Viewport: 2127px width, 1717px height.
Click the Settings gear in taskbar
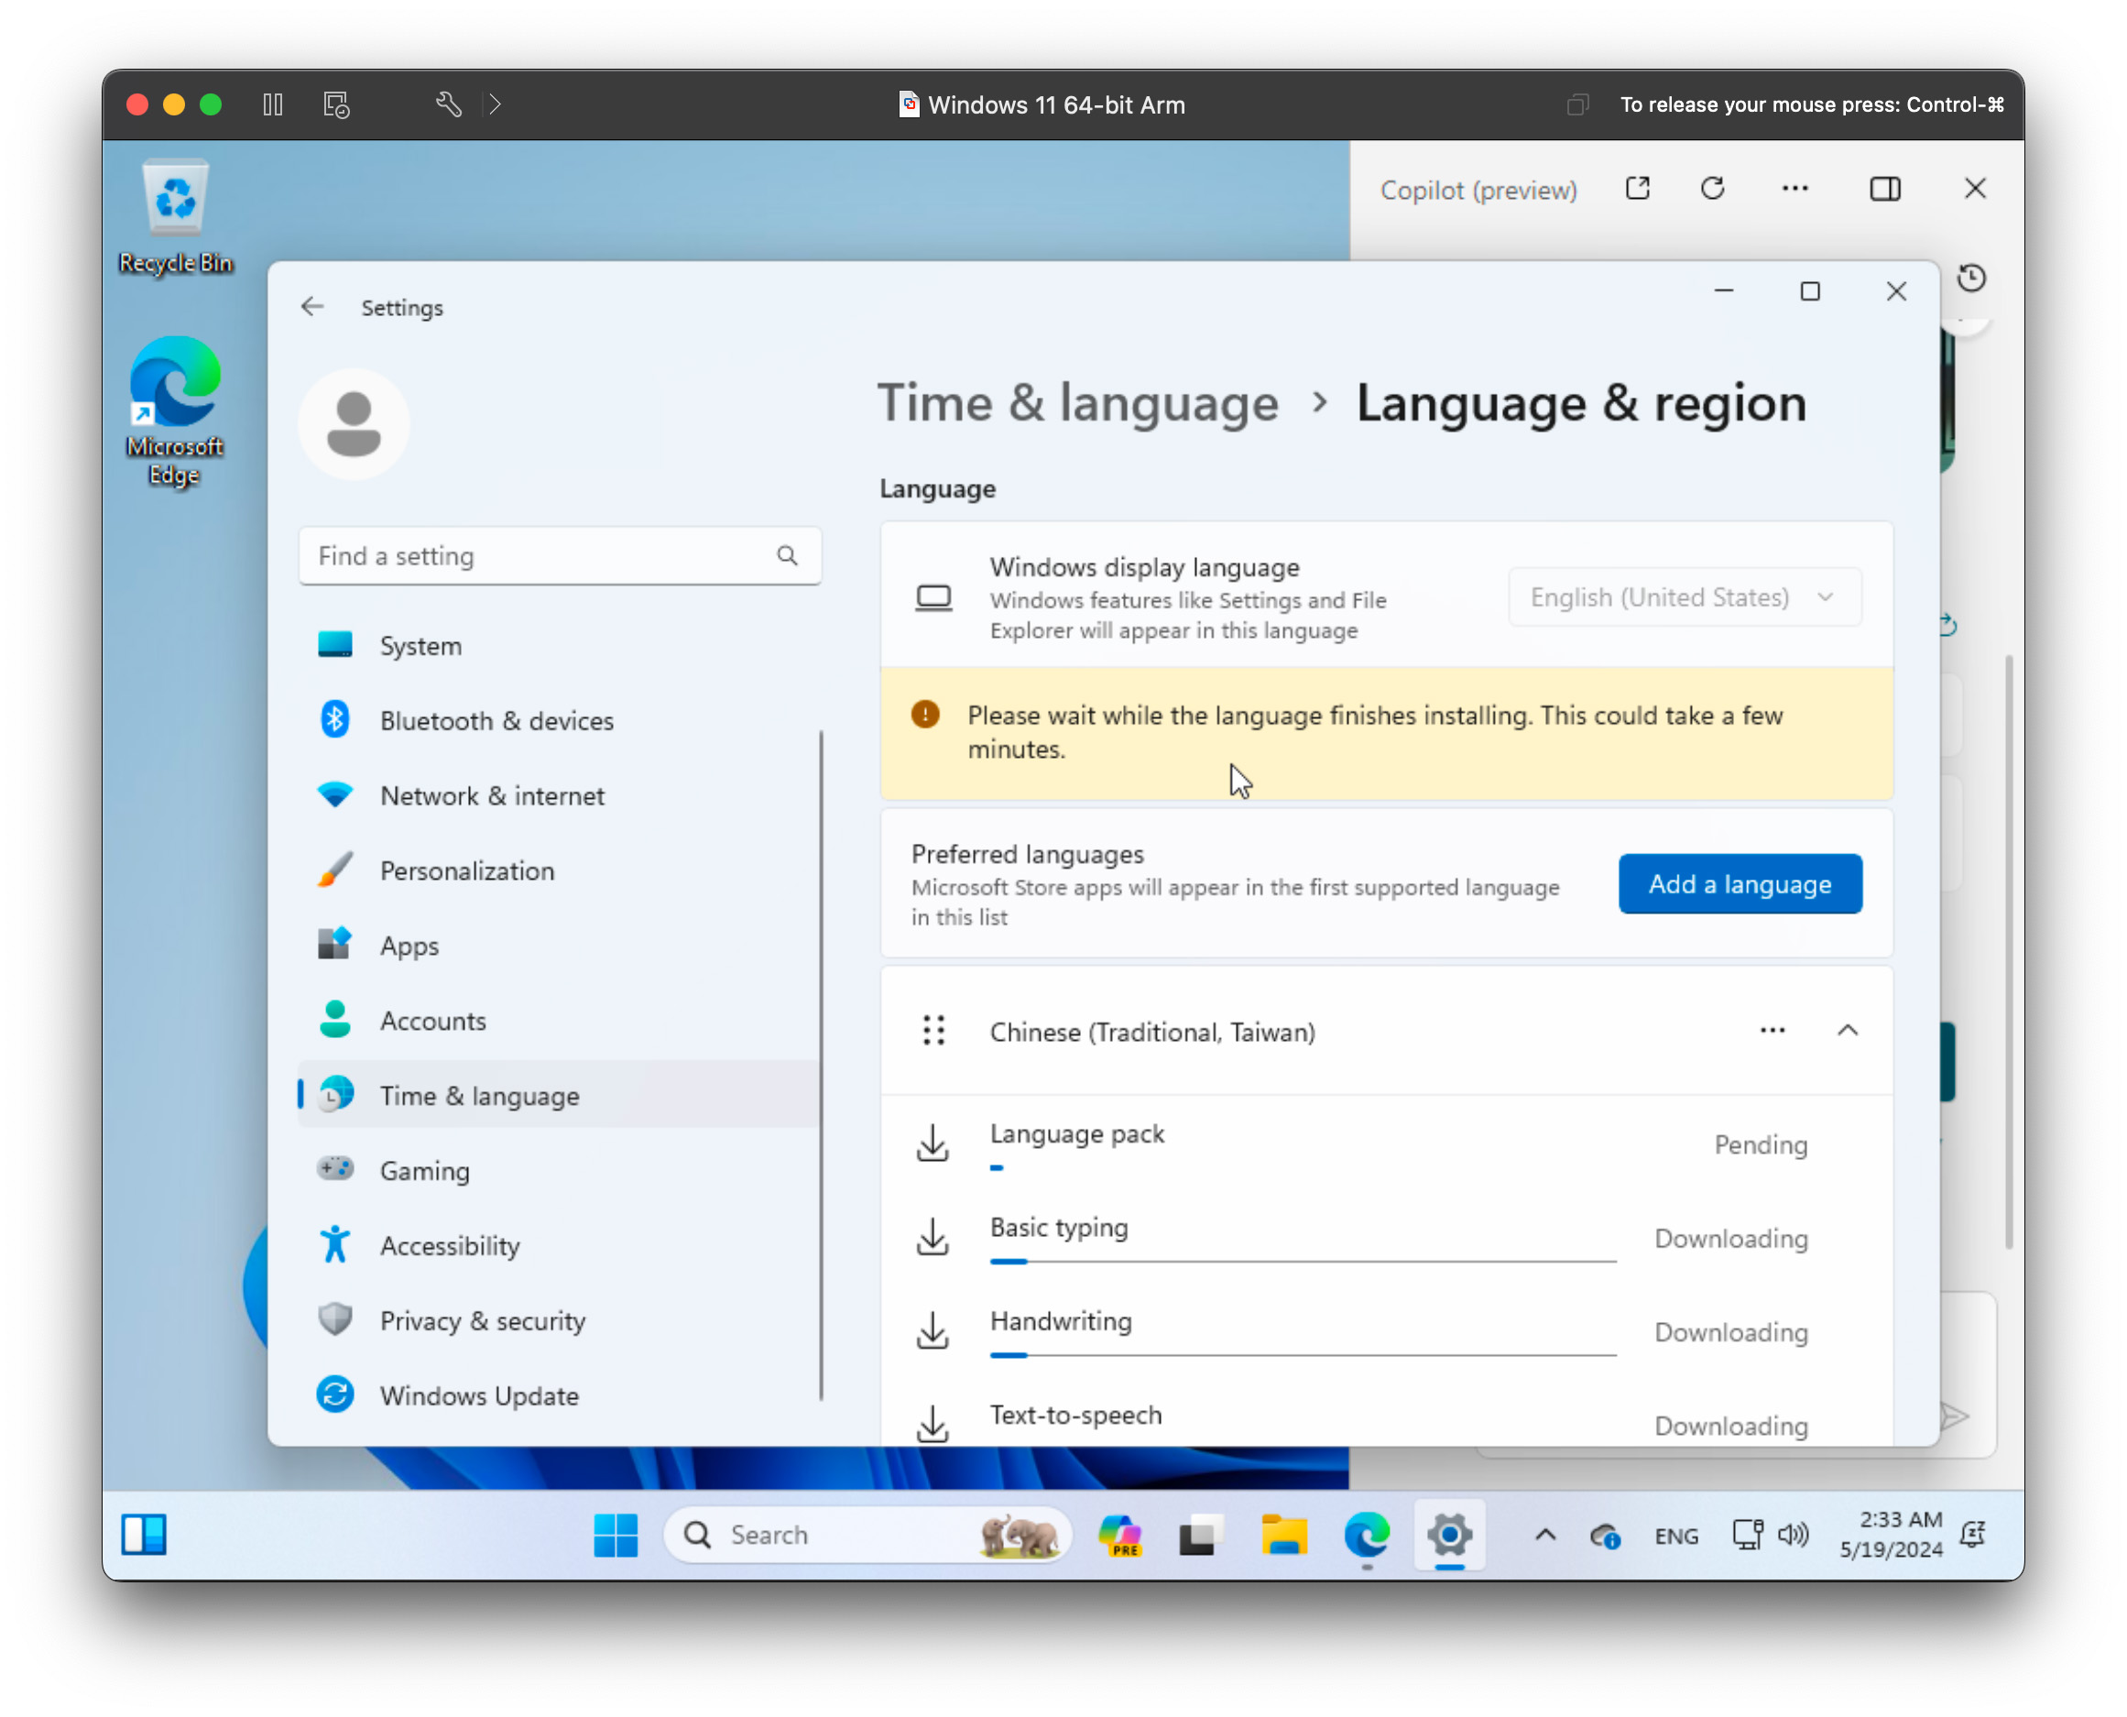click(1448, 1535)
